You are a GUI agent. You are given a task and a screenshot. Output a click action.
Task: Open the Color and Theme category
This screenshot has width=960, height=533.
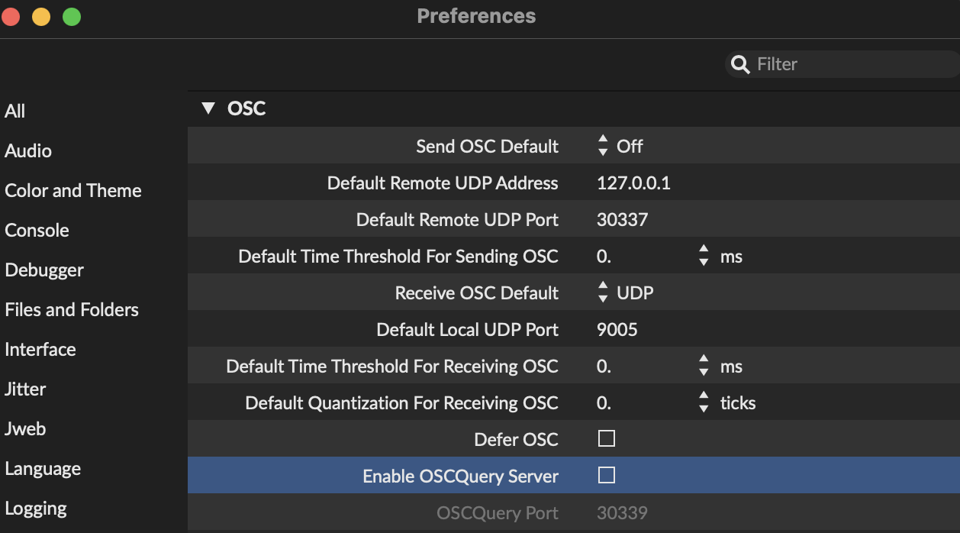73,191
